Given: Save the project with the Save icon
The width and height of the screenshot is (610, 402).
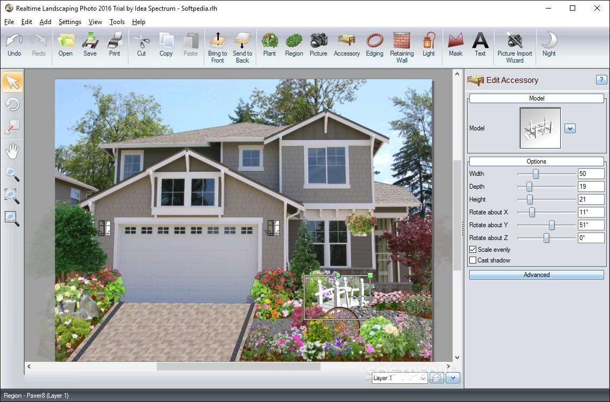Looking at the screenshot, I should pos(90,45).
